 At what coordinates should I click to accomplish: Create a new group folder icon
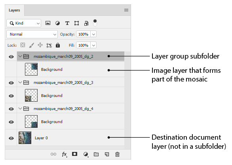(x=96, y=154)
